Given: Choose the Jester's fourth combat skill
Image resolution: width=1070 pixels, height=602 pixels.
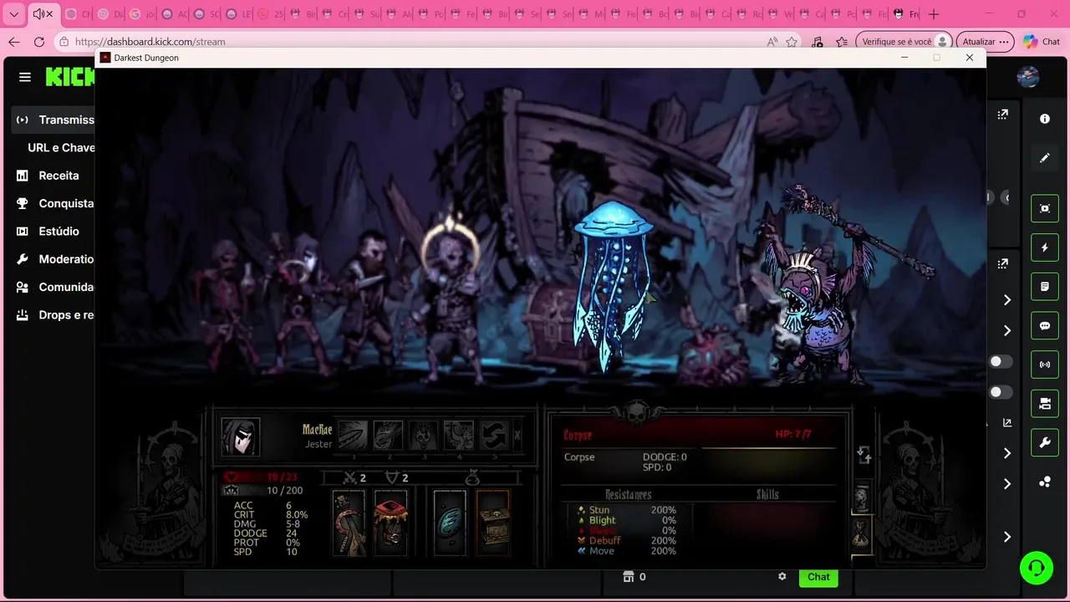Looking at the screenshot, I should pos(458,435).
